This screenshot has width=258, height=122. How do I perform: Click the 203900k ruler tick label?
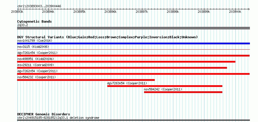(235, 12)
